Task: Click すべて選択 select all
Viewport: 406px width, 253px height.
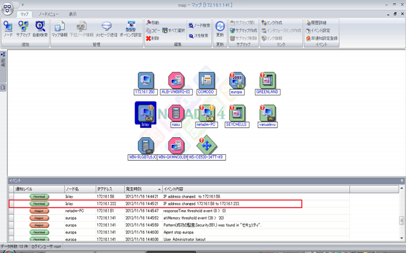Action: click(x=174, y=30)
